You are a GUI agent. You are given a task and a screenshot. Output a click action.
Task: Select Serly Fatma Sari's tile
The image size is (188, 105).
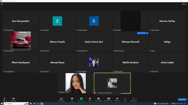[x=94, y=42]
